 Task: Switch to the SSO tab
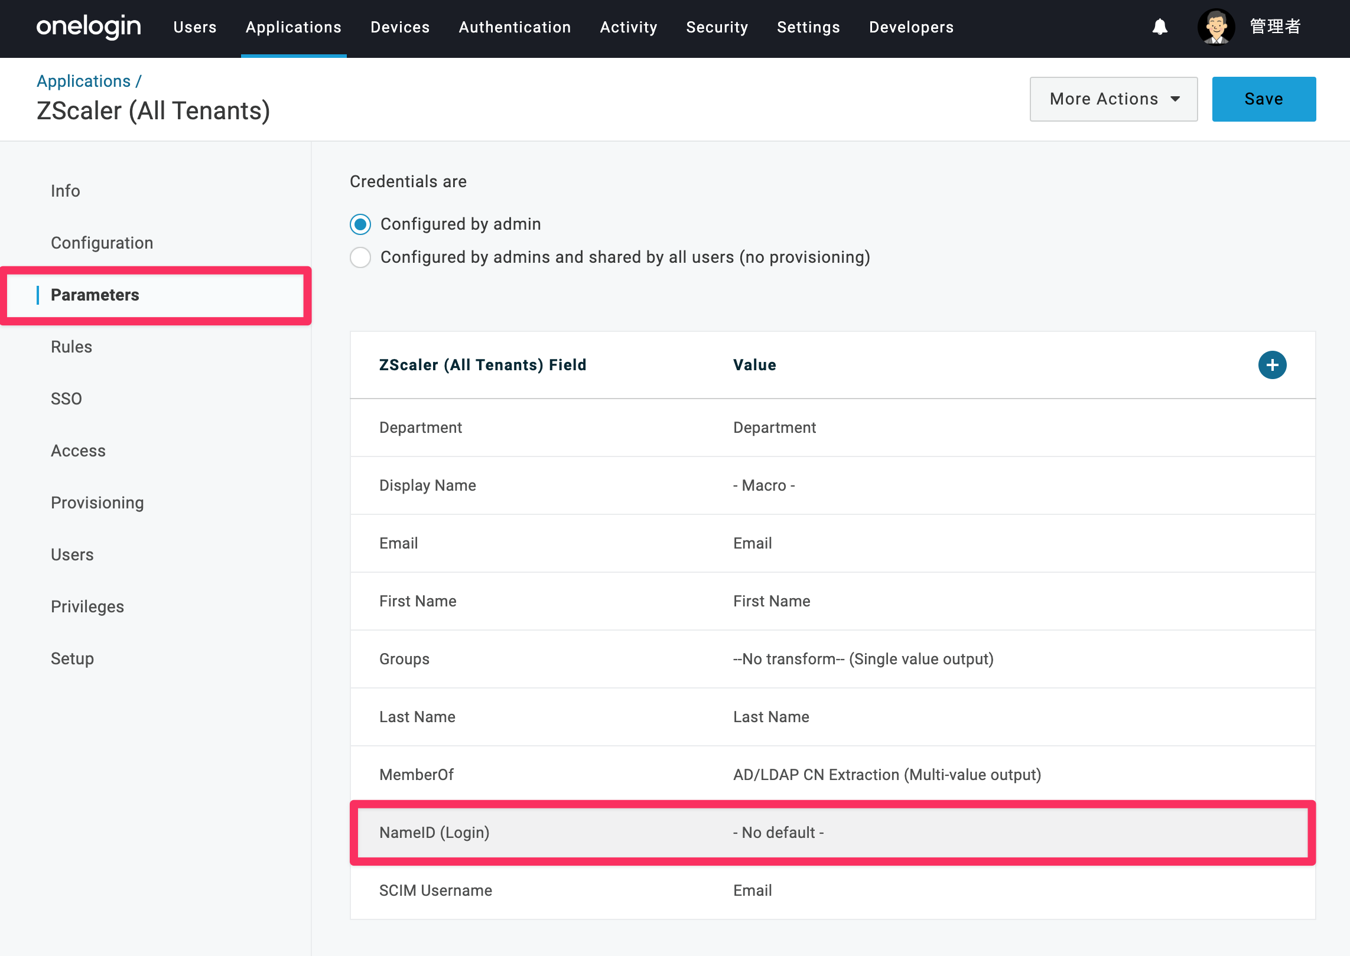tap(66, 399)
